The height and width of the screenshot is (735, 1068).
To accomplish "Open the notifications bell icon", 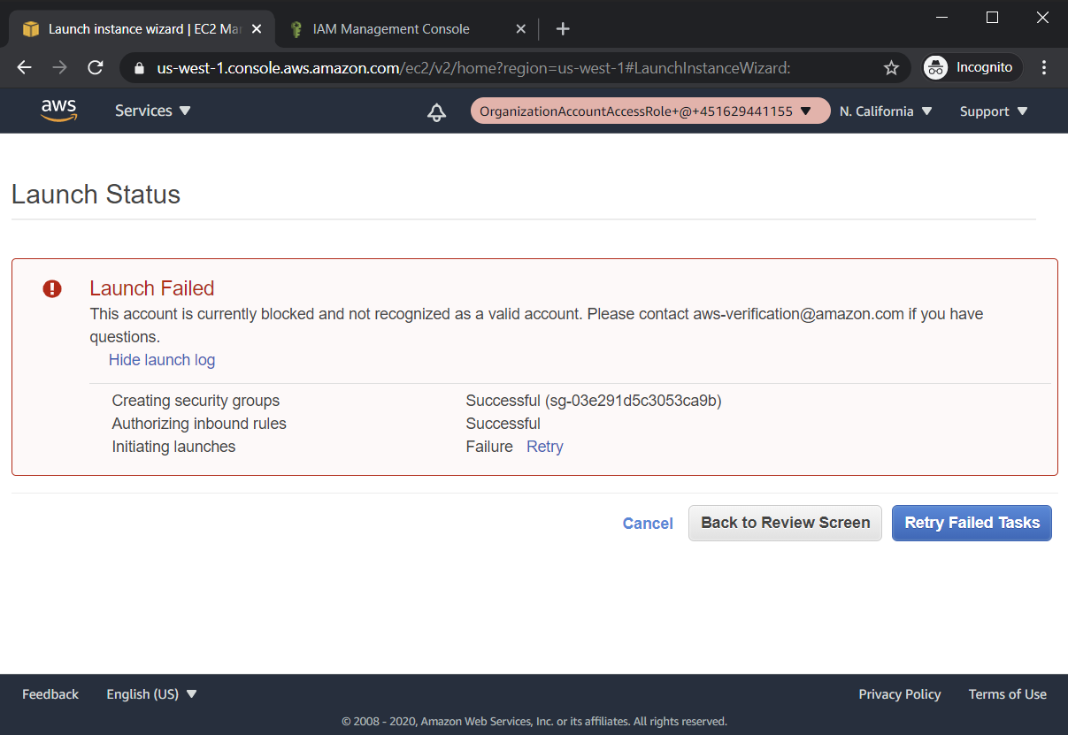I will [x=436, y=111].
